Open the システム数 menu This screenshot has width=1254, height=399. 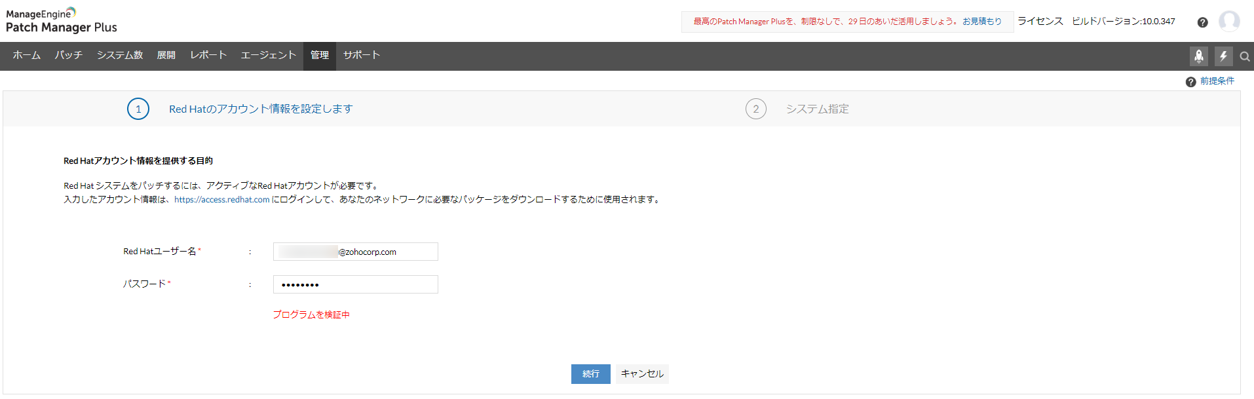click(x=120, y=55)
